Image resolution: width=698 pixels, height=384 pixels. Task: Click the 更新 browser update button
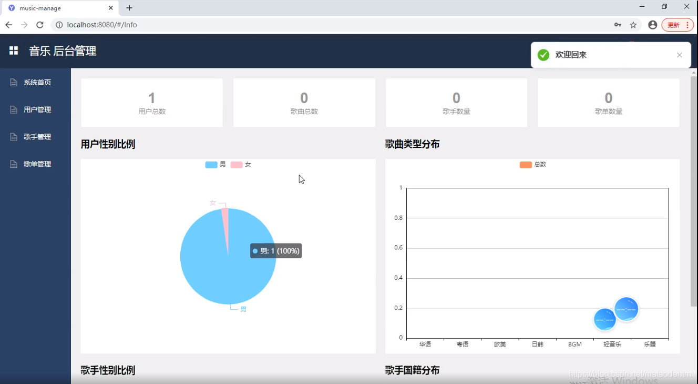(x=678, y=25)
